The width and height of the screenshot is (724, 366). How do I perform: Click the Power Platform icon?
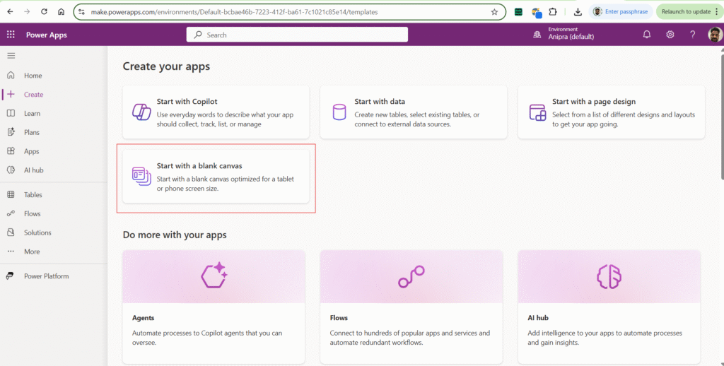pos(10,276)
